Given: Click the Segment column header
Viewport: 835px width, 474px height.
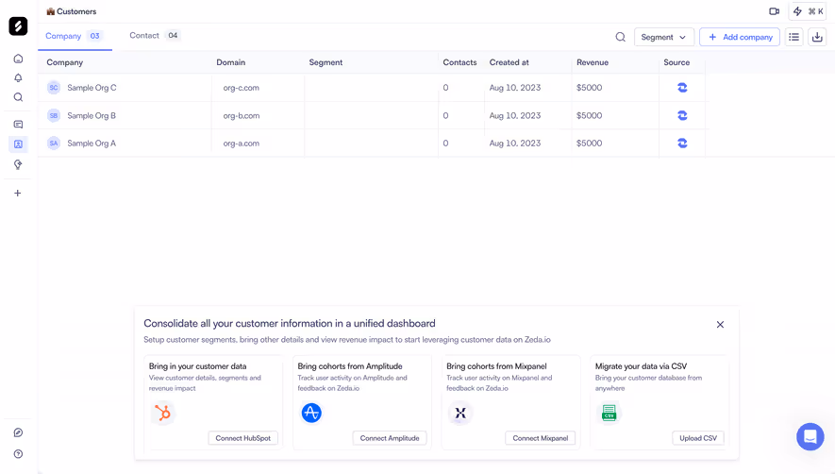Looking at the screenshot, I should [x=326, y=62].
